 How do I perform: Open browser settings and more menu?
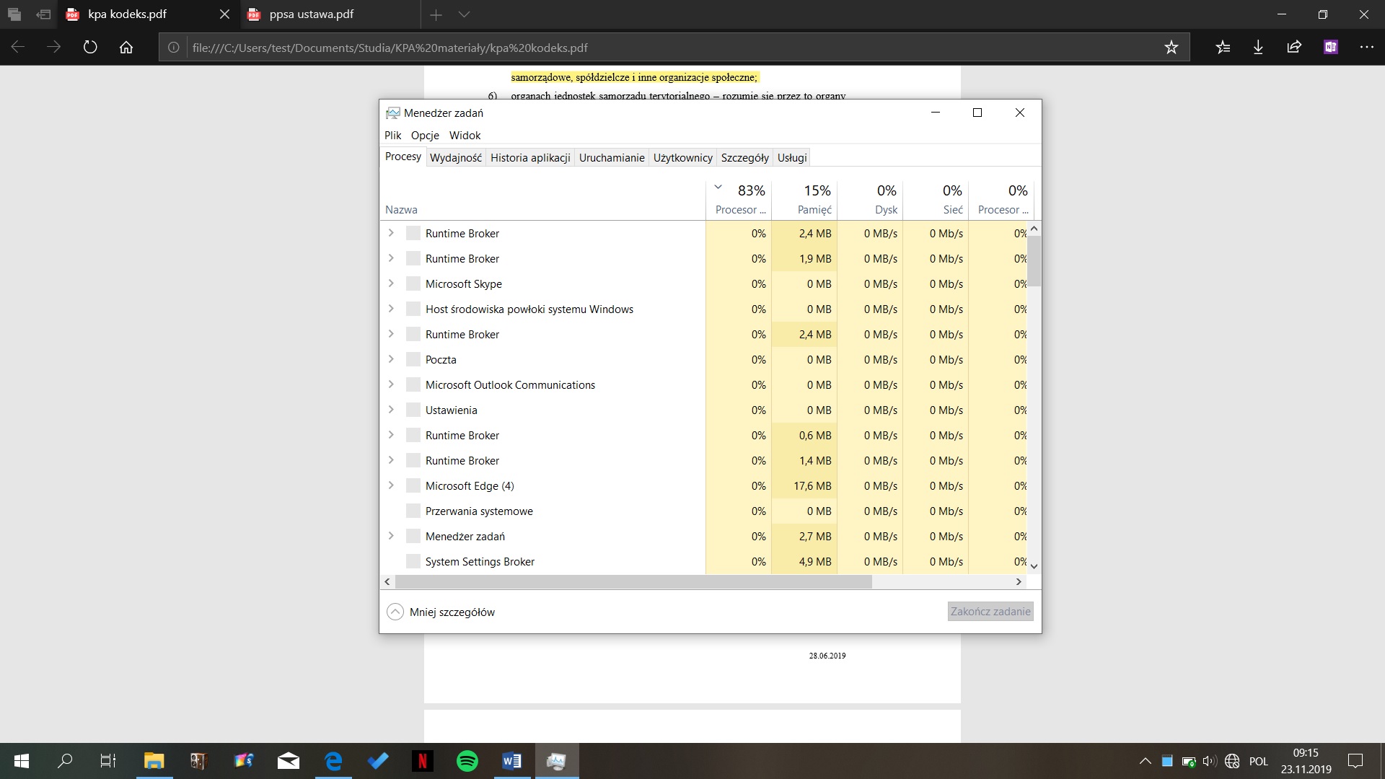point(1366,48)
